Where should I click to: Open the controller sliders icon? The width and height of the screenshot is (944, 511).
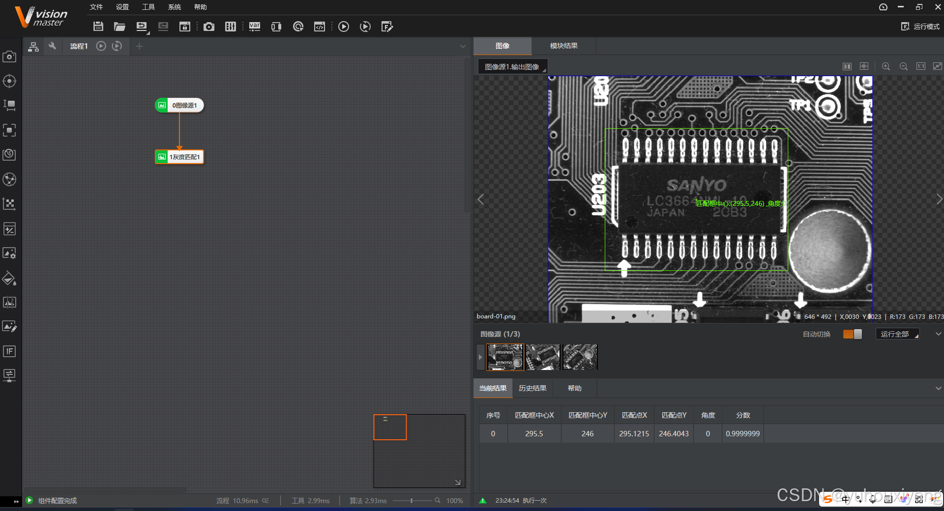[x=231, y=27]
